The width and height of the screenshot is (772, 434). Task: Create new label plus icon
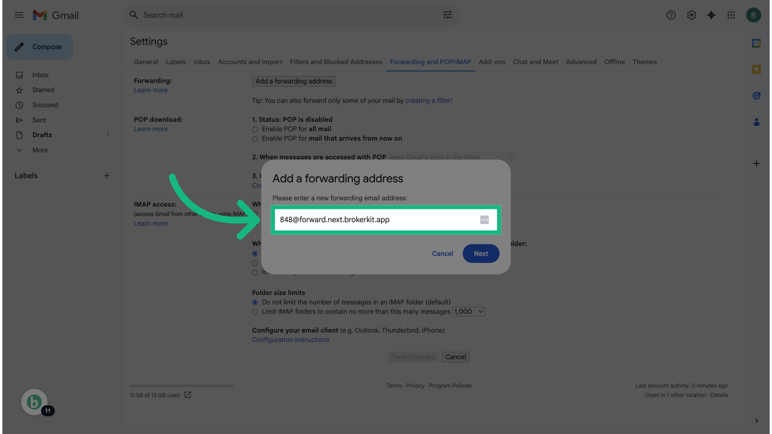[x=107, y=176]
